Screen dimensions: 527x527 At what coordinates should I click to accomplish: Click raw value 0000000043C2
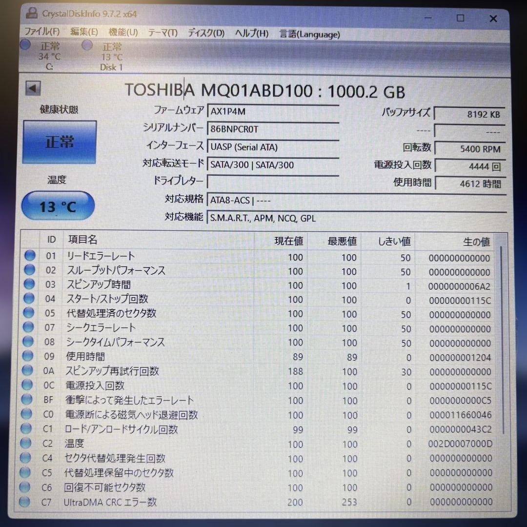point(461,429)
